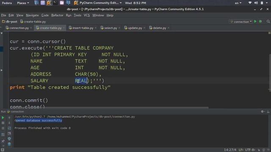
Task: Click Restore Layout icon in Run panel
Action: (3, 135)
